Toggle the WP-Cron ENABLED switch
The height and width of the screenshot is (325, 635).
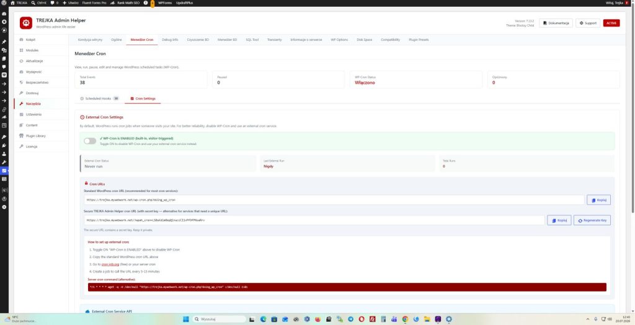90,141
